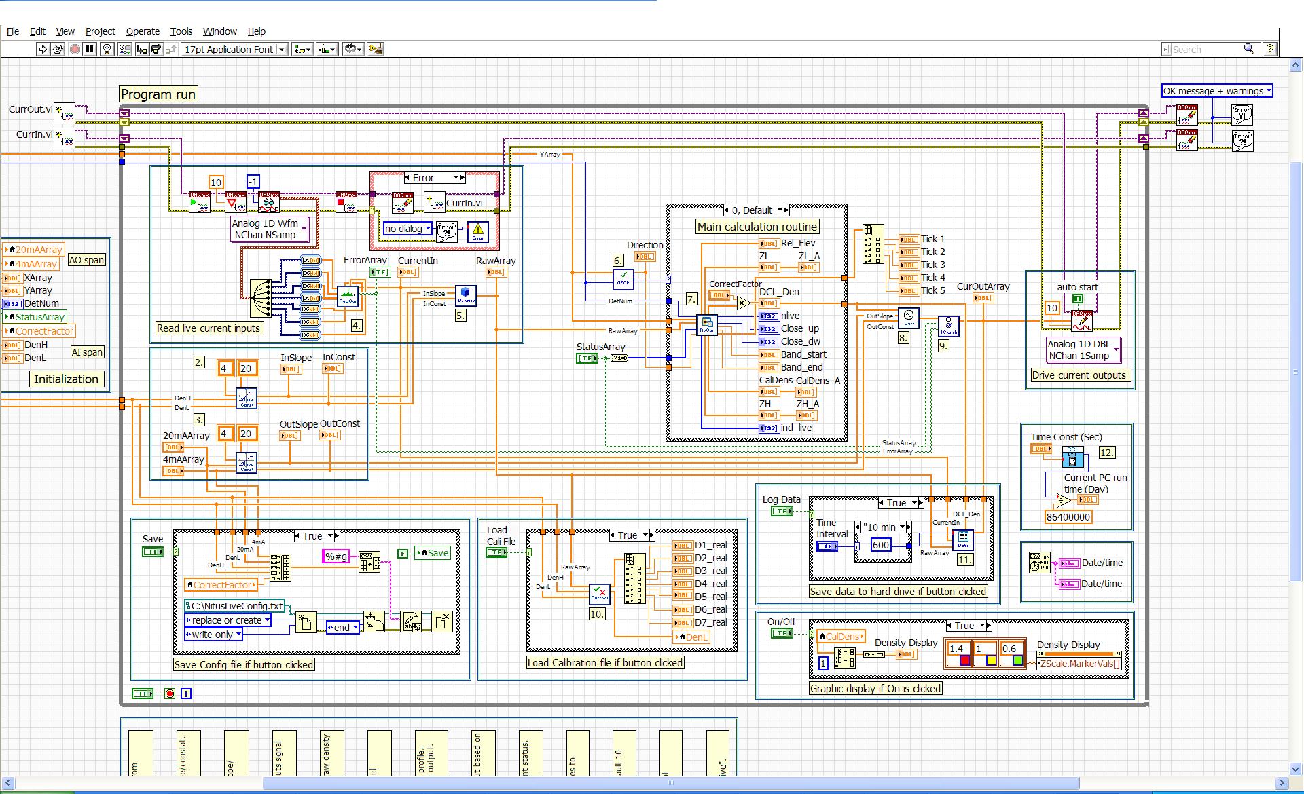Click the Run arrow button
The image size is (1304, 794).
(x=43, y=49)
